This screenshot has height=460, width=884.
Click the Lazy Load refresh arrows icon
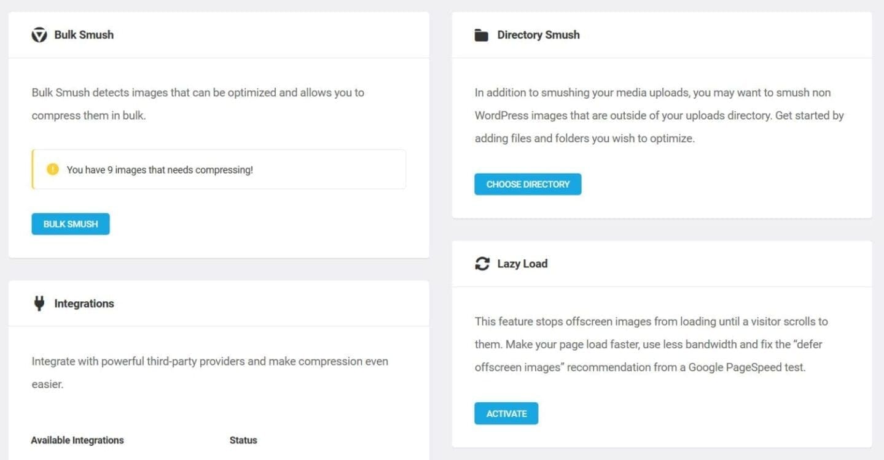(x=482, y=264)
